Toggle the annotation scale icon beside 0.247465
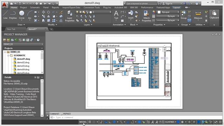 pyautogui.click(x=178, y=122)
